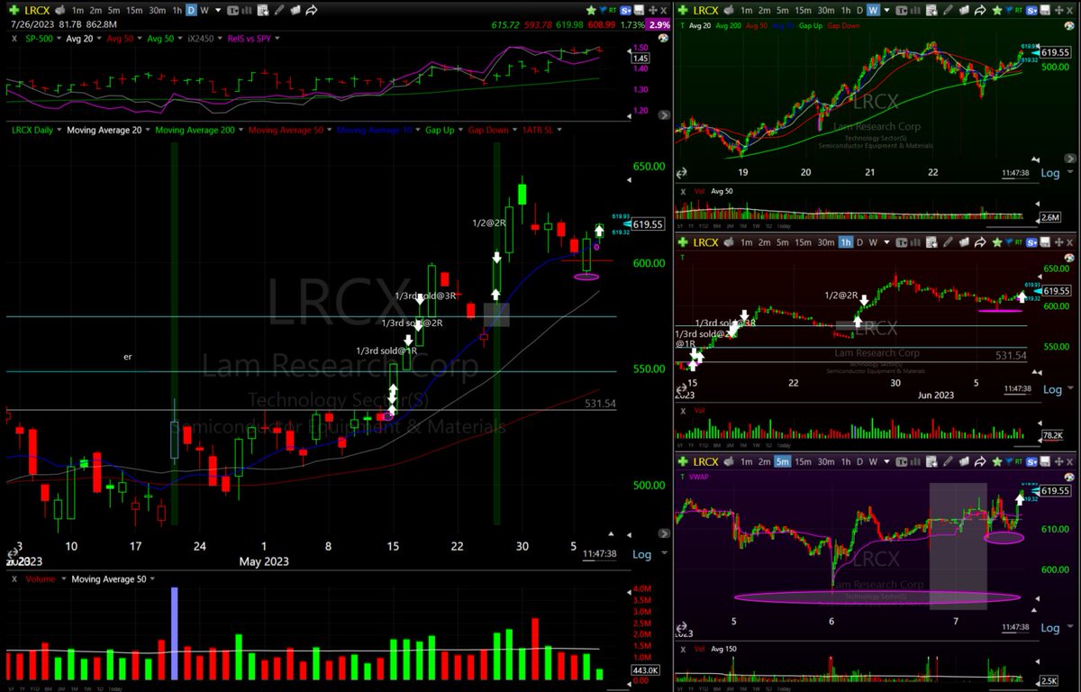Click the blue S icon in the hourly chart toolbar
Screen dimensions: 1081x692
coord(1031,242)
